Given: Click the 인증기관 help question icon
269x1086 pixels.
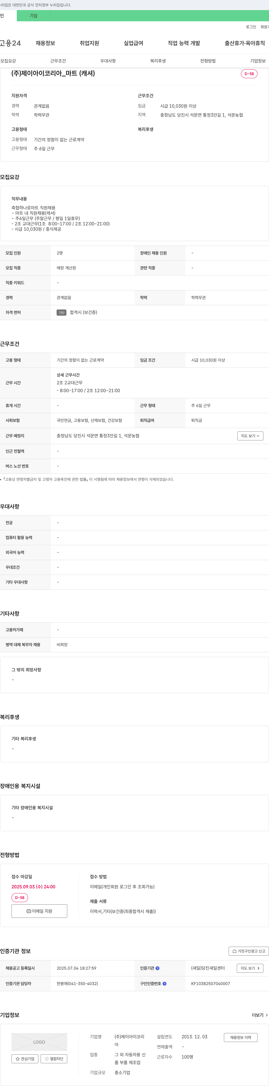Looking at the screenshot, I should (158, 968).
